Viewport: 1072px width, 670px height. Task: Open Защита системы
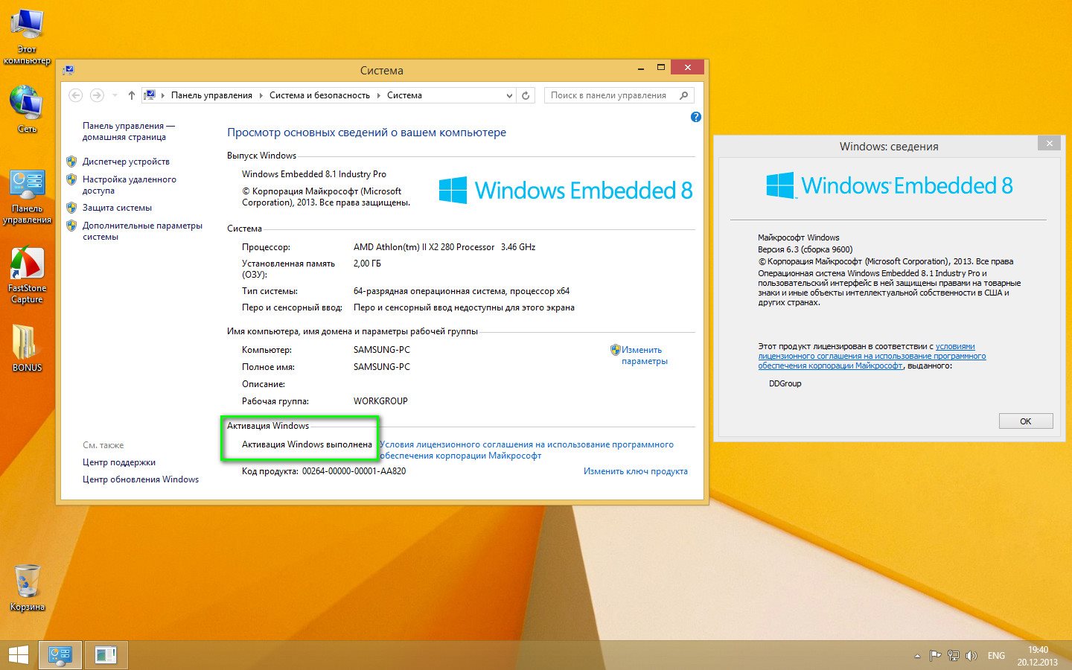pos(117,208)
